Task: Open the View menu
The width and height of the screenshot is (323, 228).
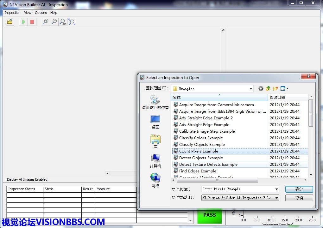Action: [x=28, y=13]
